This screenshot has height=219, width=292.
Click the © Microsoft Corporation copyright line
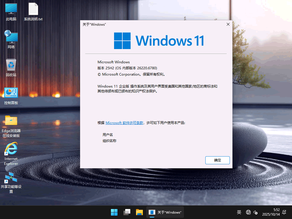(131, 74)
